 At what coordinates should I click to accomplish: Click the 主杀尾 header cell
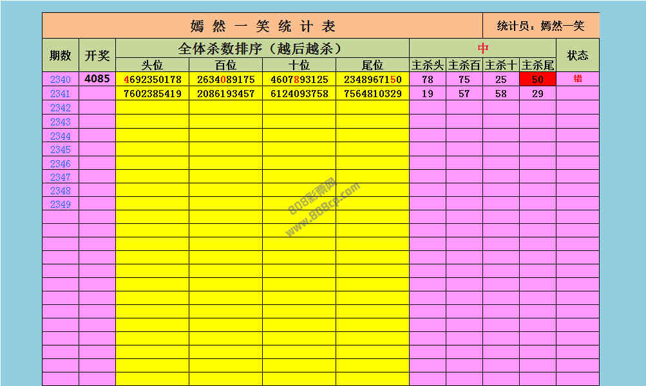pyautogui.click(x=538, y=65)
